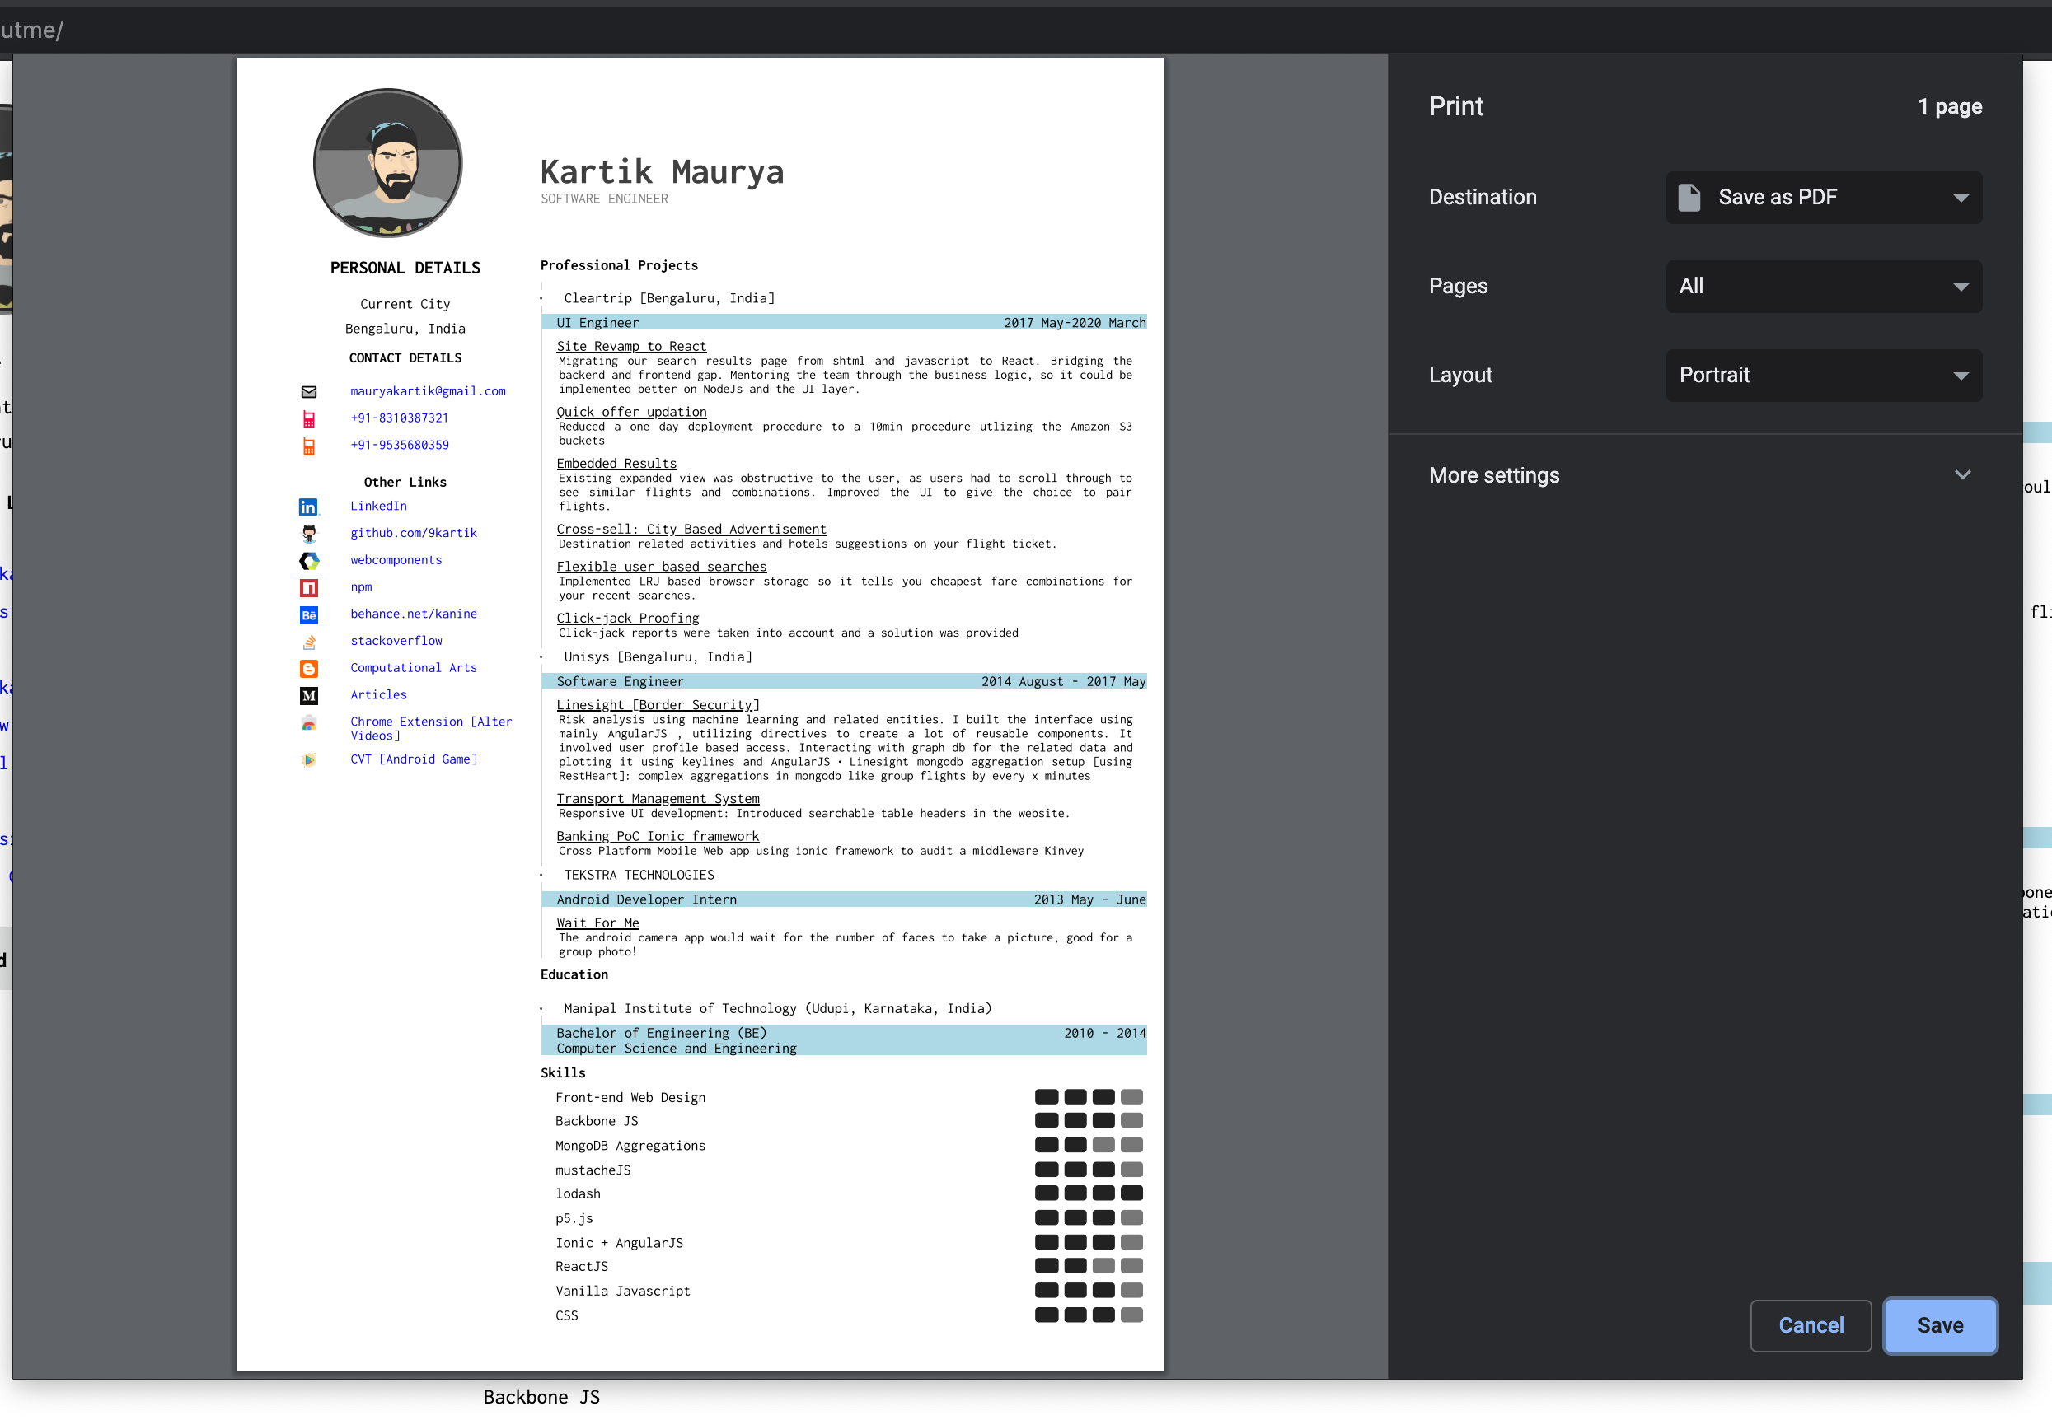
Task: Click the Kartik Maurya profile avatar photo
Action: coord(387,163)
